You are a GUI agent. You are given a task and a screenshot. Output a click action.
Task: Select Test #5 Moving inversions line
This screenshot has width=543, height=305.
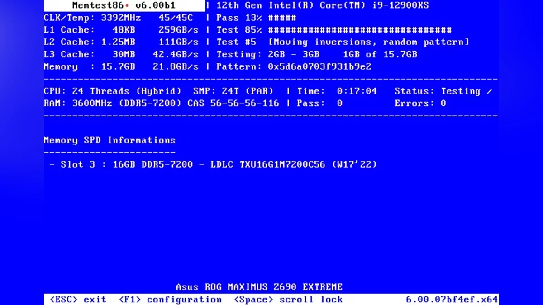coord(343,42)
